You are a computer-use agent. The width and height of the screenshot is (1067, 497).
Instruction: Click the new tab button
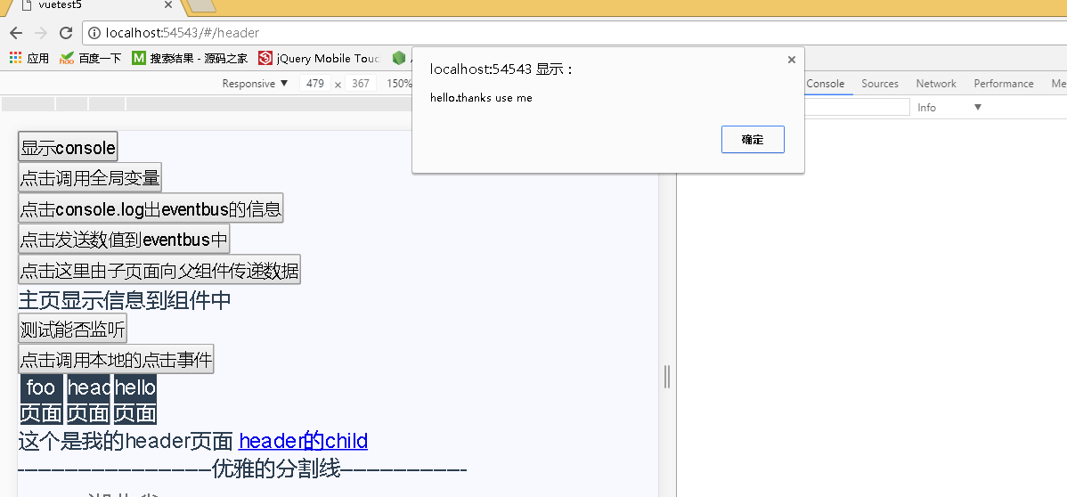click(x=200, y=6)
